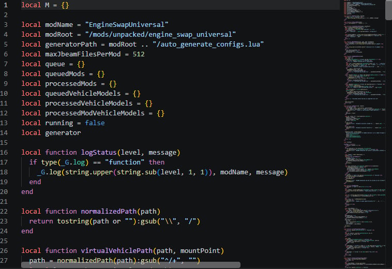The image size is (392, 269).
Task: Click the "M" variable on line 1
Action: [x=47, y=5]
